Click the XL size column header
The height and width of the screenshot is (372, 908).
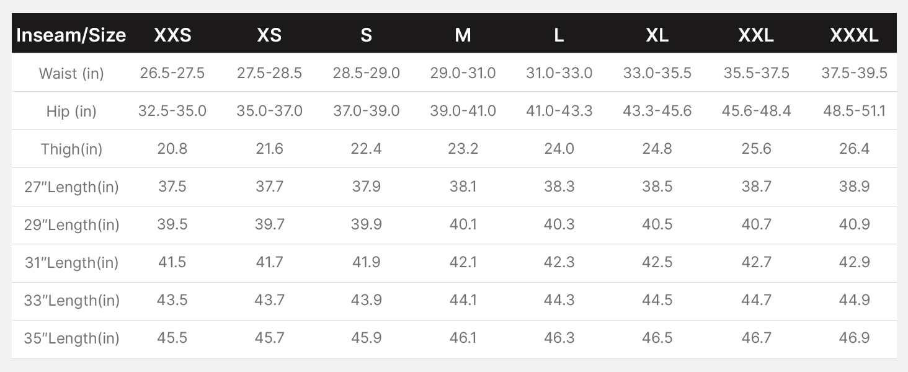tap(657, 35)
